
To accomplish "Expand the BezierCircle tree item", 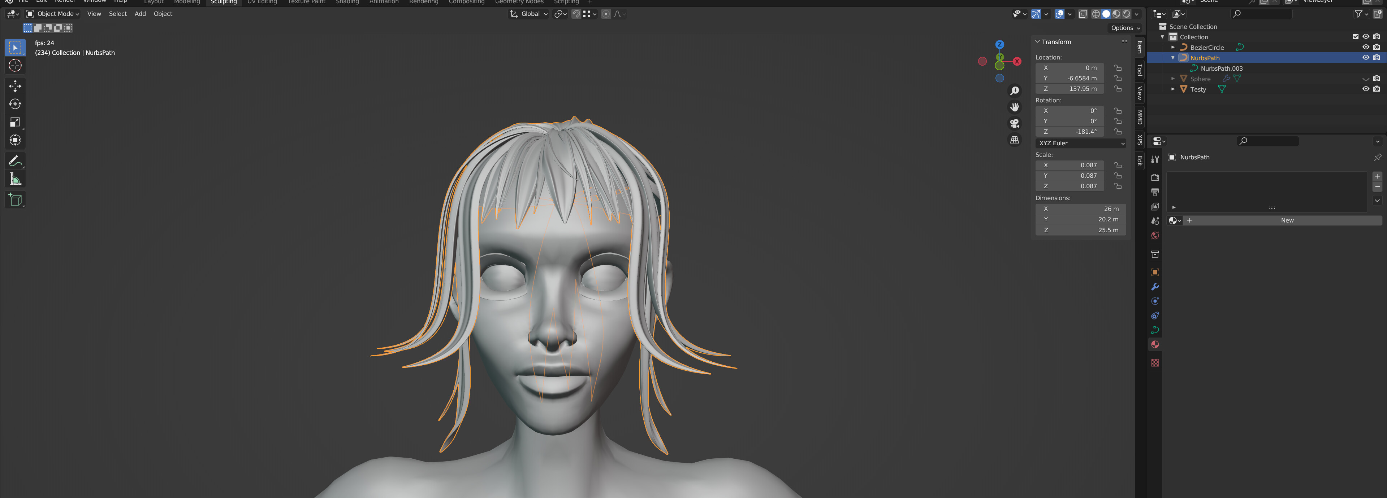I will coord(1173,47).
